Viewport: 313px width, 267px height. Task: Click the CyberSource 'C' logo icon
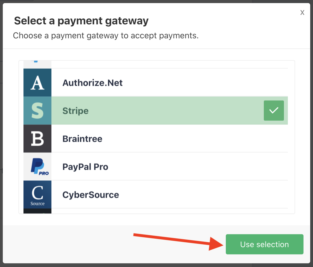click(37, 195)
